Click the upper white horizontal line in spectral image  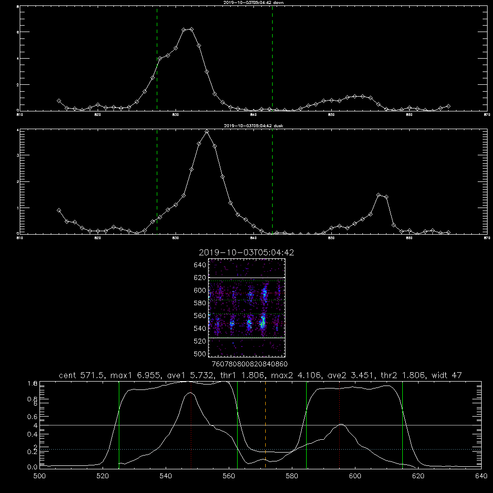(246, 278)
